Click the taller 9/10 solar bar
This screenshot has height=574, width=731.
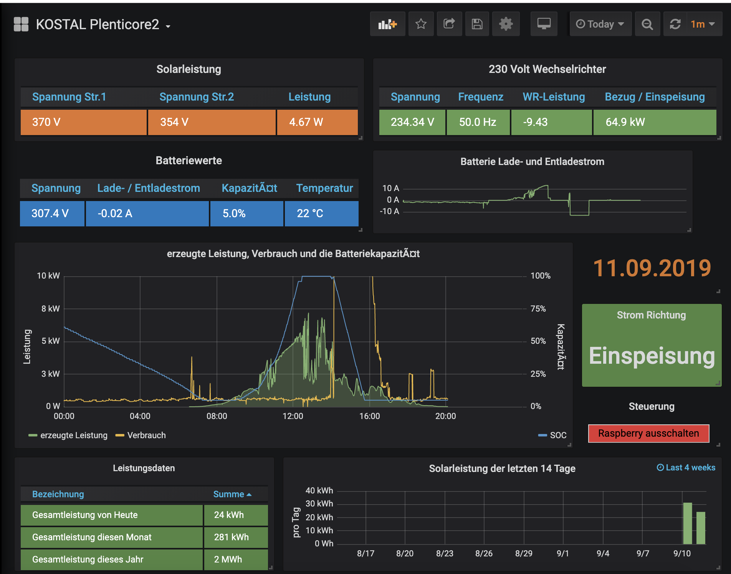687,523
